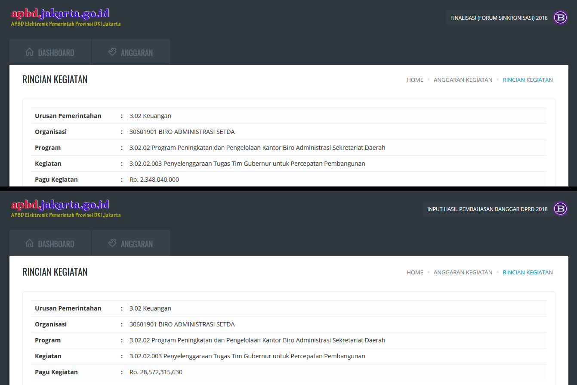Click the apbd.jakarta.go.id logo in the Finalisasi view
Viewport: 577px width, 385px height.
(x=60, y=14)
